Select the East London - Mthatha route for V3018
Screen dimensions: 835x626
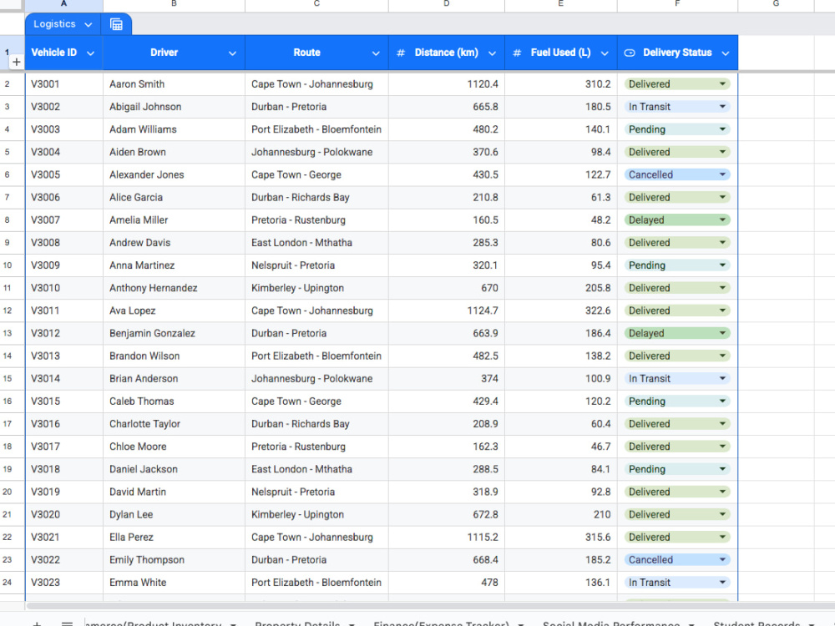[x=316, y=469]
